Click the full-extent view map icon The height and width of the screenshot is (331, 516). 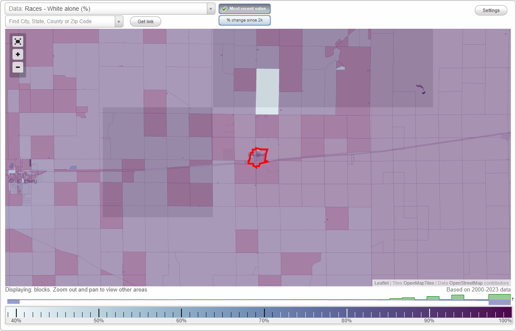pyautogui.click(x=18, y=41)
